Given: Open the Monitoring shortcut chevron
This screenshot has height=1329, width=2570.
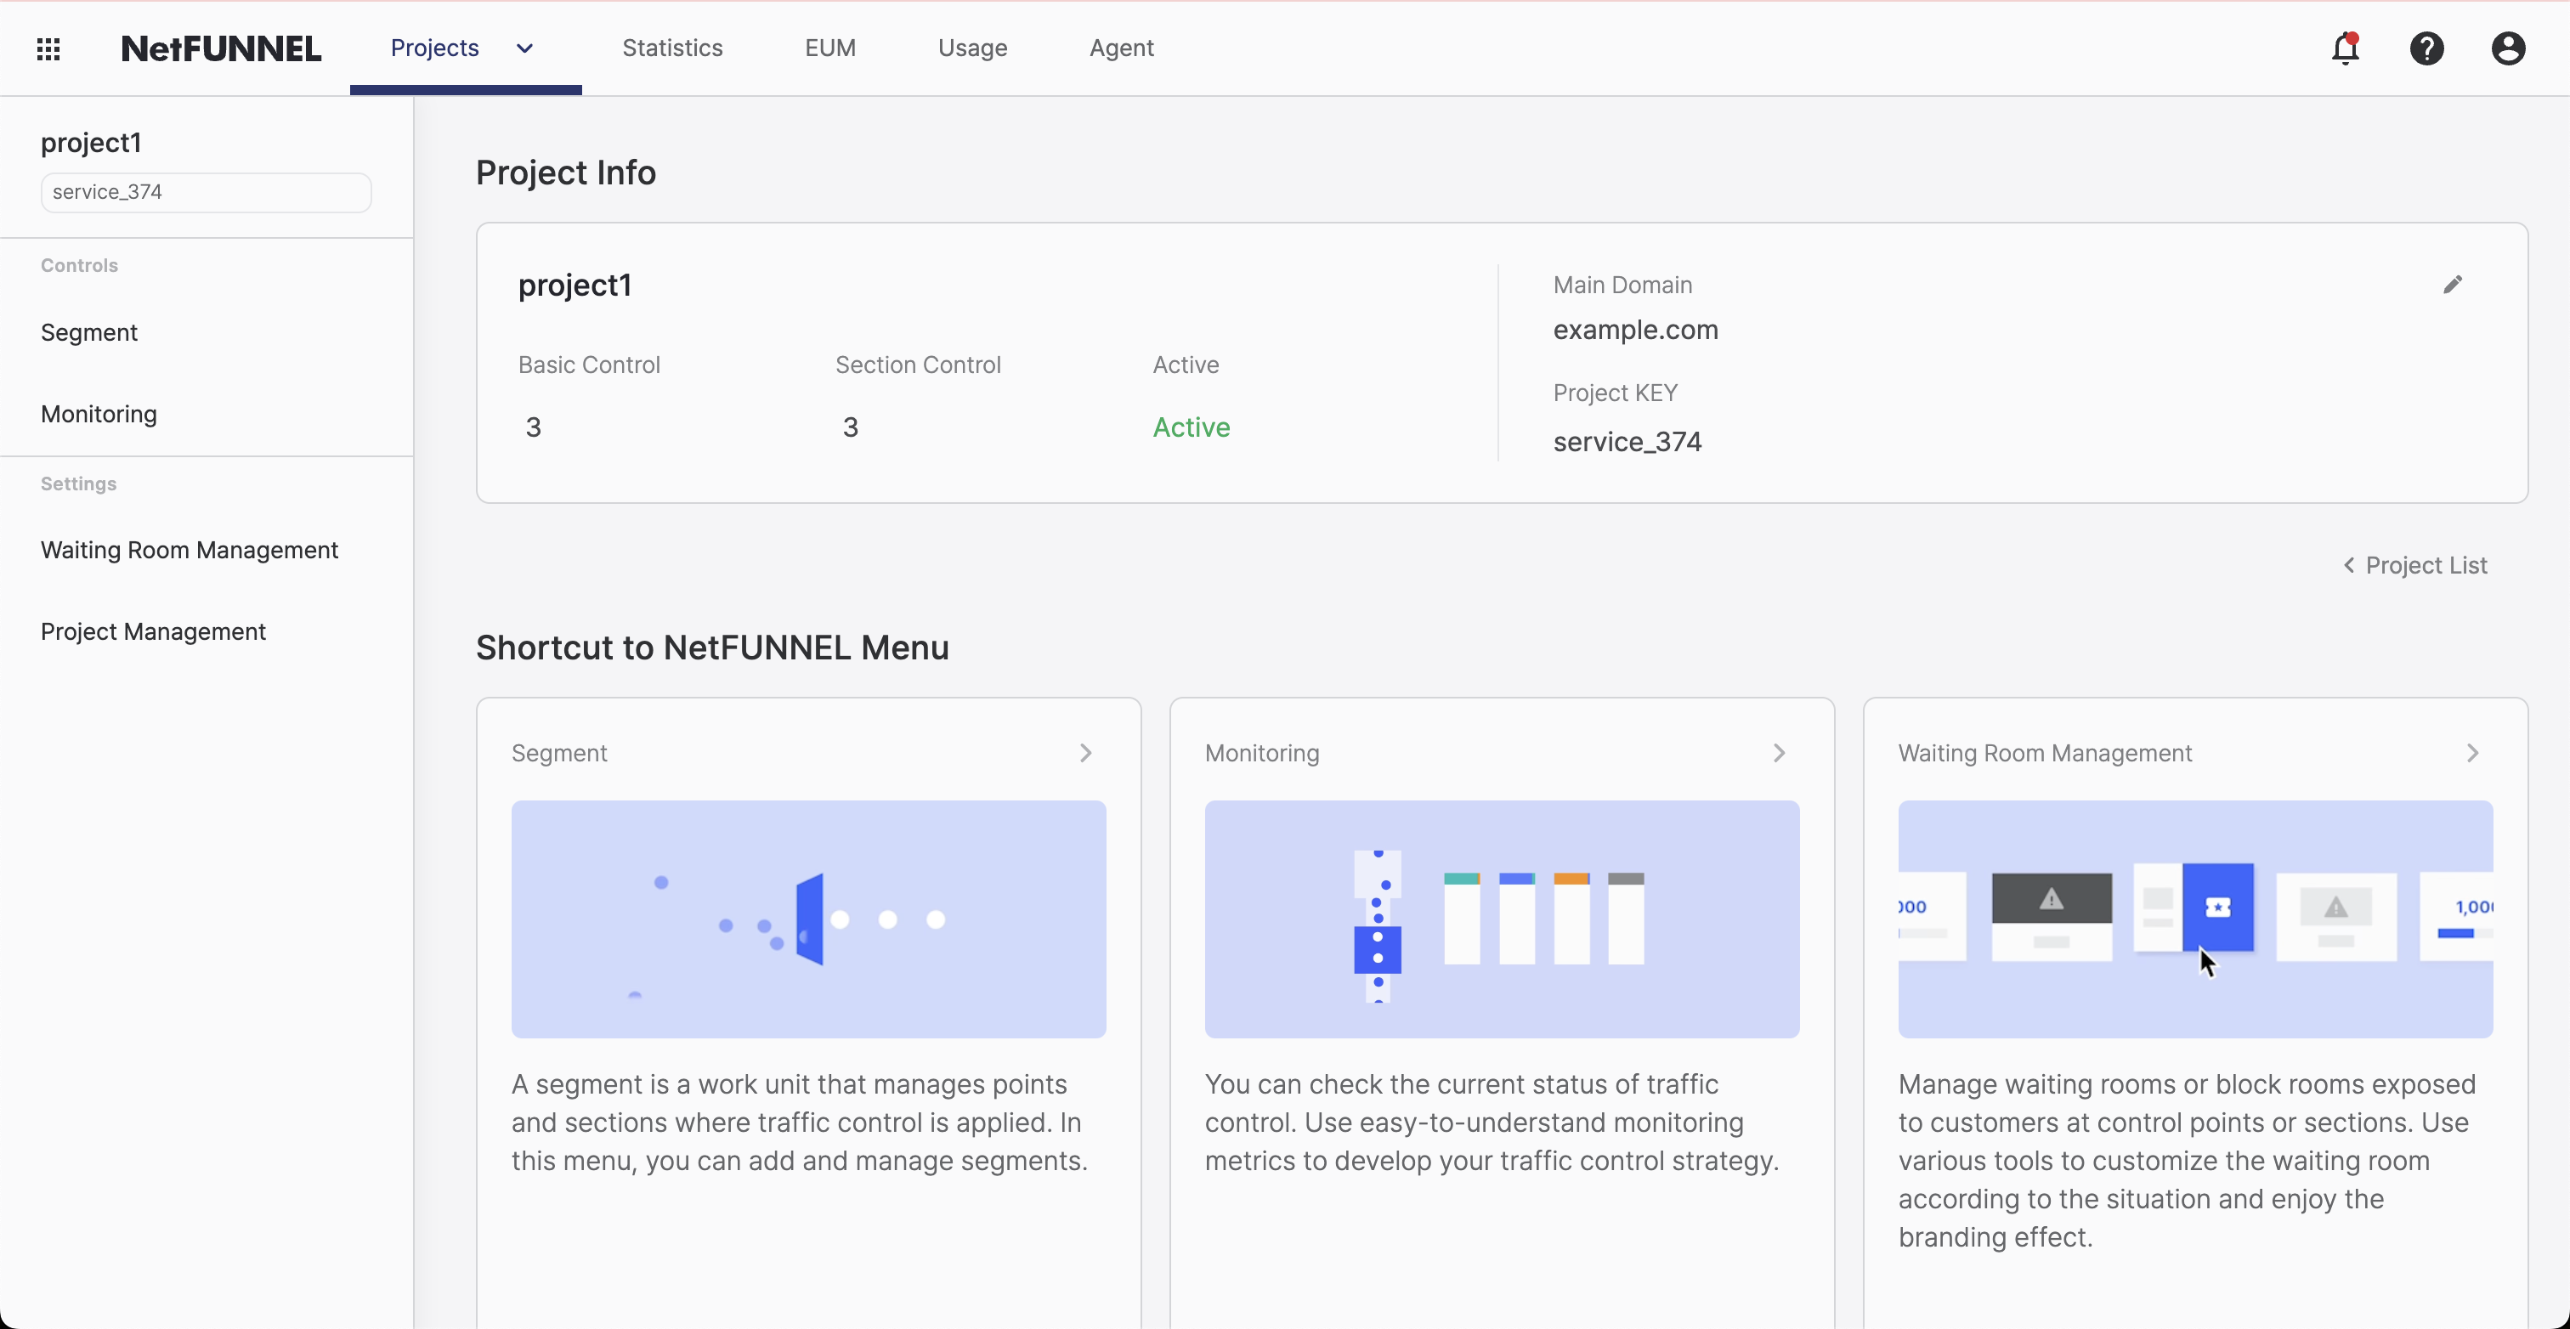Looking at the screenshot, I should click(x=1780, y=754).
